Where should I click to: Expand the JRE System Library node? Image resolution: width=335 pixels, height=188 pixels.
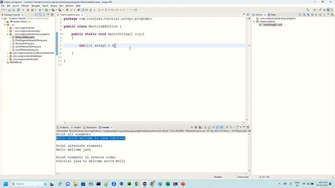[x=5, y=22]
